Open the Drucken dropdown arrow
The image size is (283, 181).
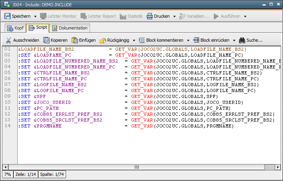(174, 17)
